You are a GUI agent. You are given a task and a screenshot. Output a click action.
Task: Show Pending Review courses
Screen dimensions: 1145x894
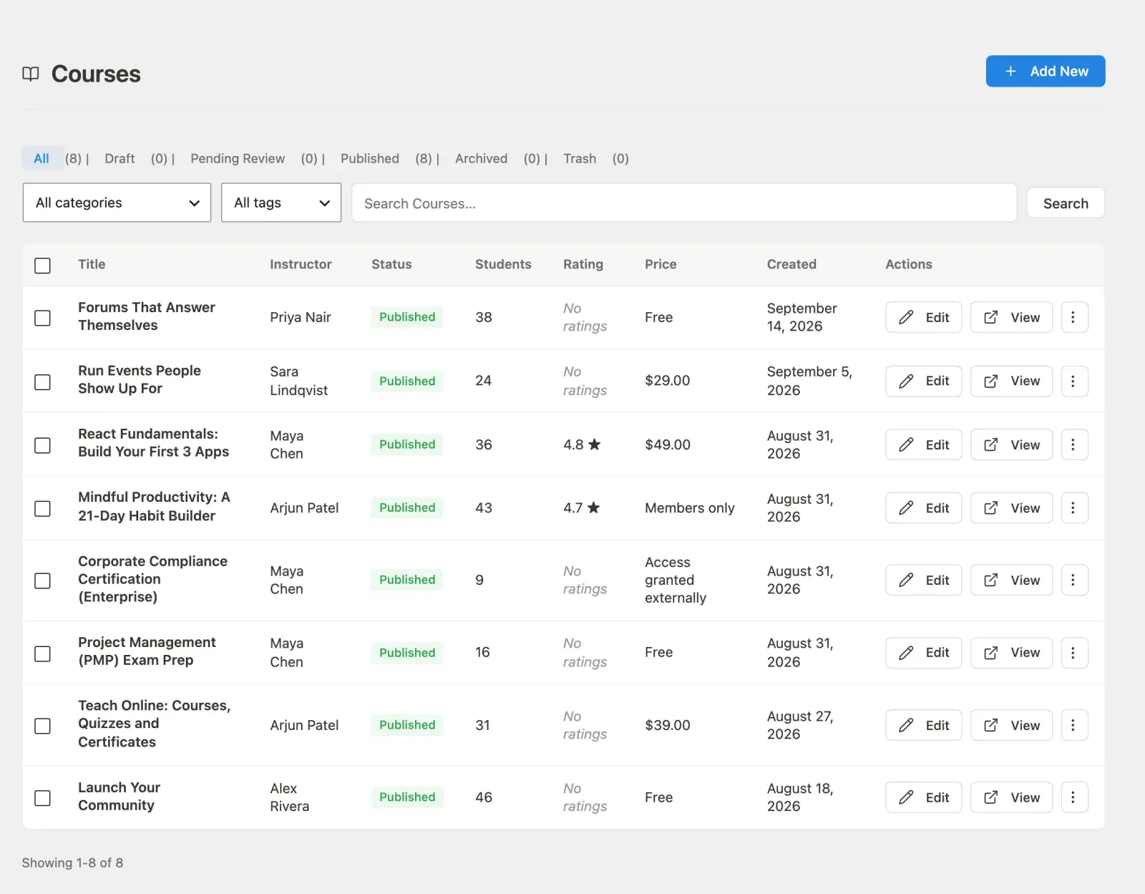point(238,158)
